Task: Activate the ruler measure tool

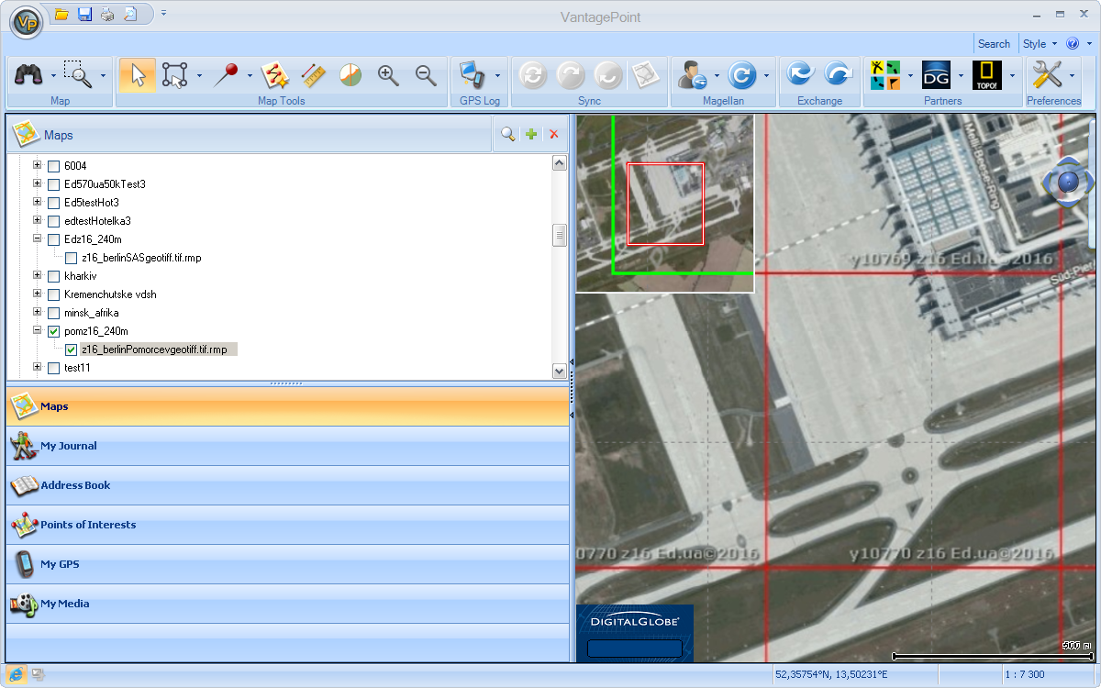Action: tap(313, 76)
